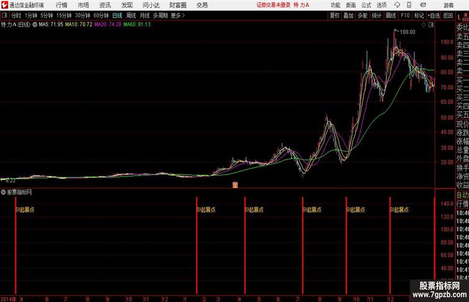Image resolution: width=469 pixels, height=302 pixels.
Task: Click the red L icon at right
Action: [x=459, y=17]
